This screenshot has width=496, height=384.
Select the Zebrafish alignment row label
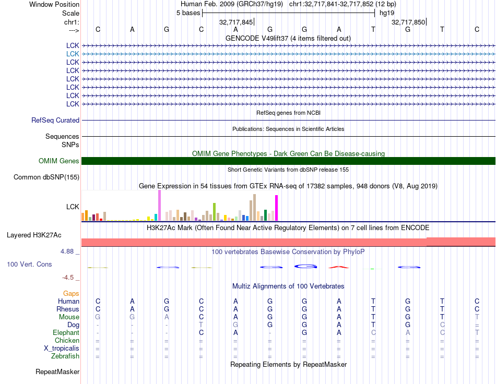pos(65,356)
